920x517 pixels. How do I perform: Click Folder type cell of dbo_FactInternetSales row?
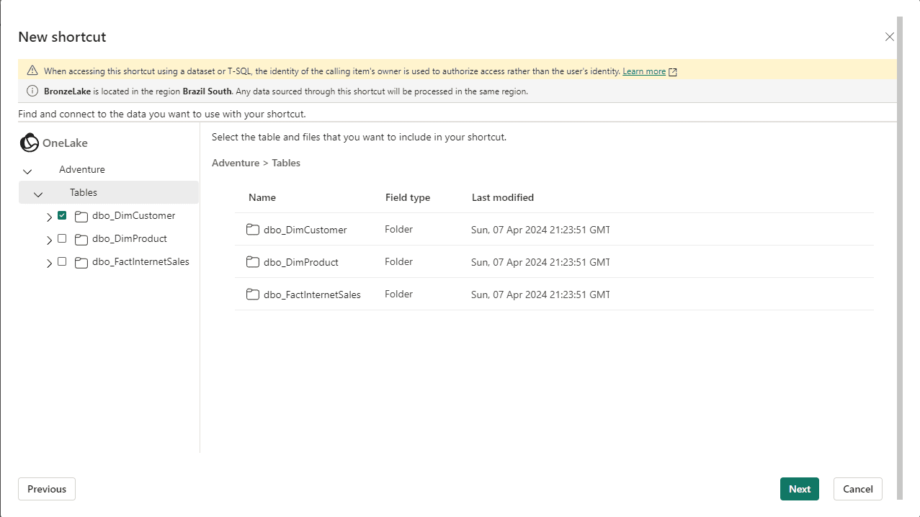tap(399, 294)
